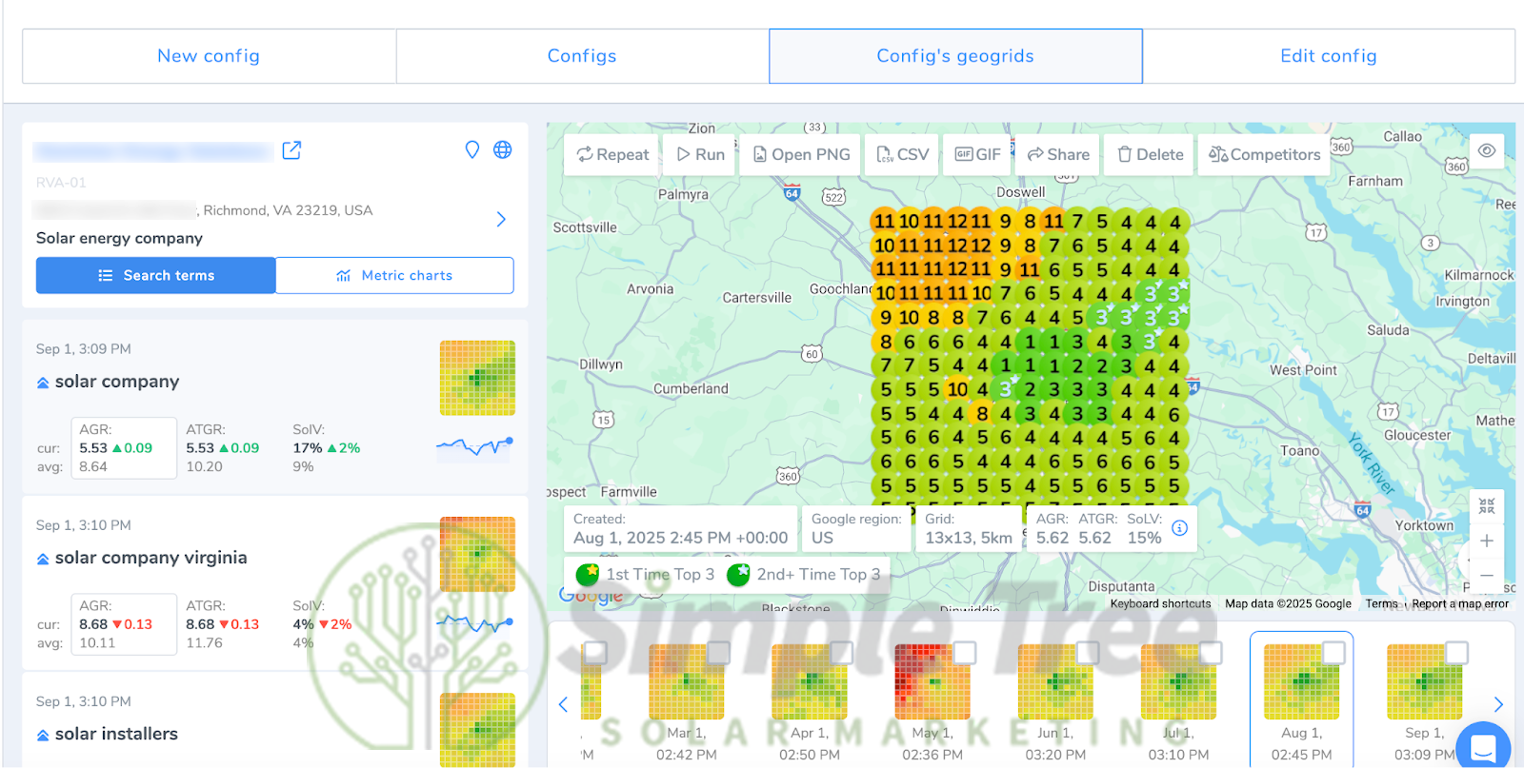Screen dimensions: 1524x768
Task: Go to previous geogrid thumbnails
Action: click(x=563, y=704)
